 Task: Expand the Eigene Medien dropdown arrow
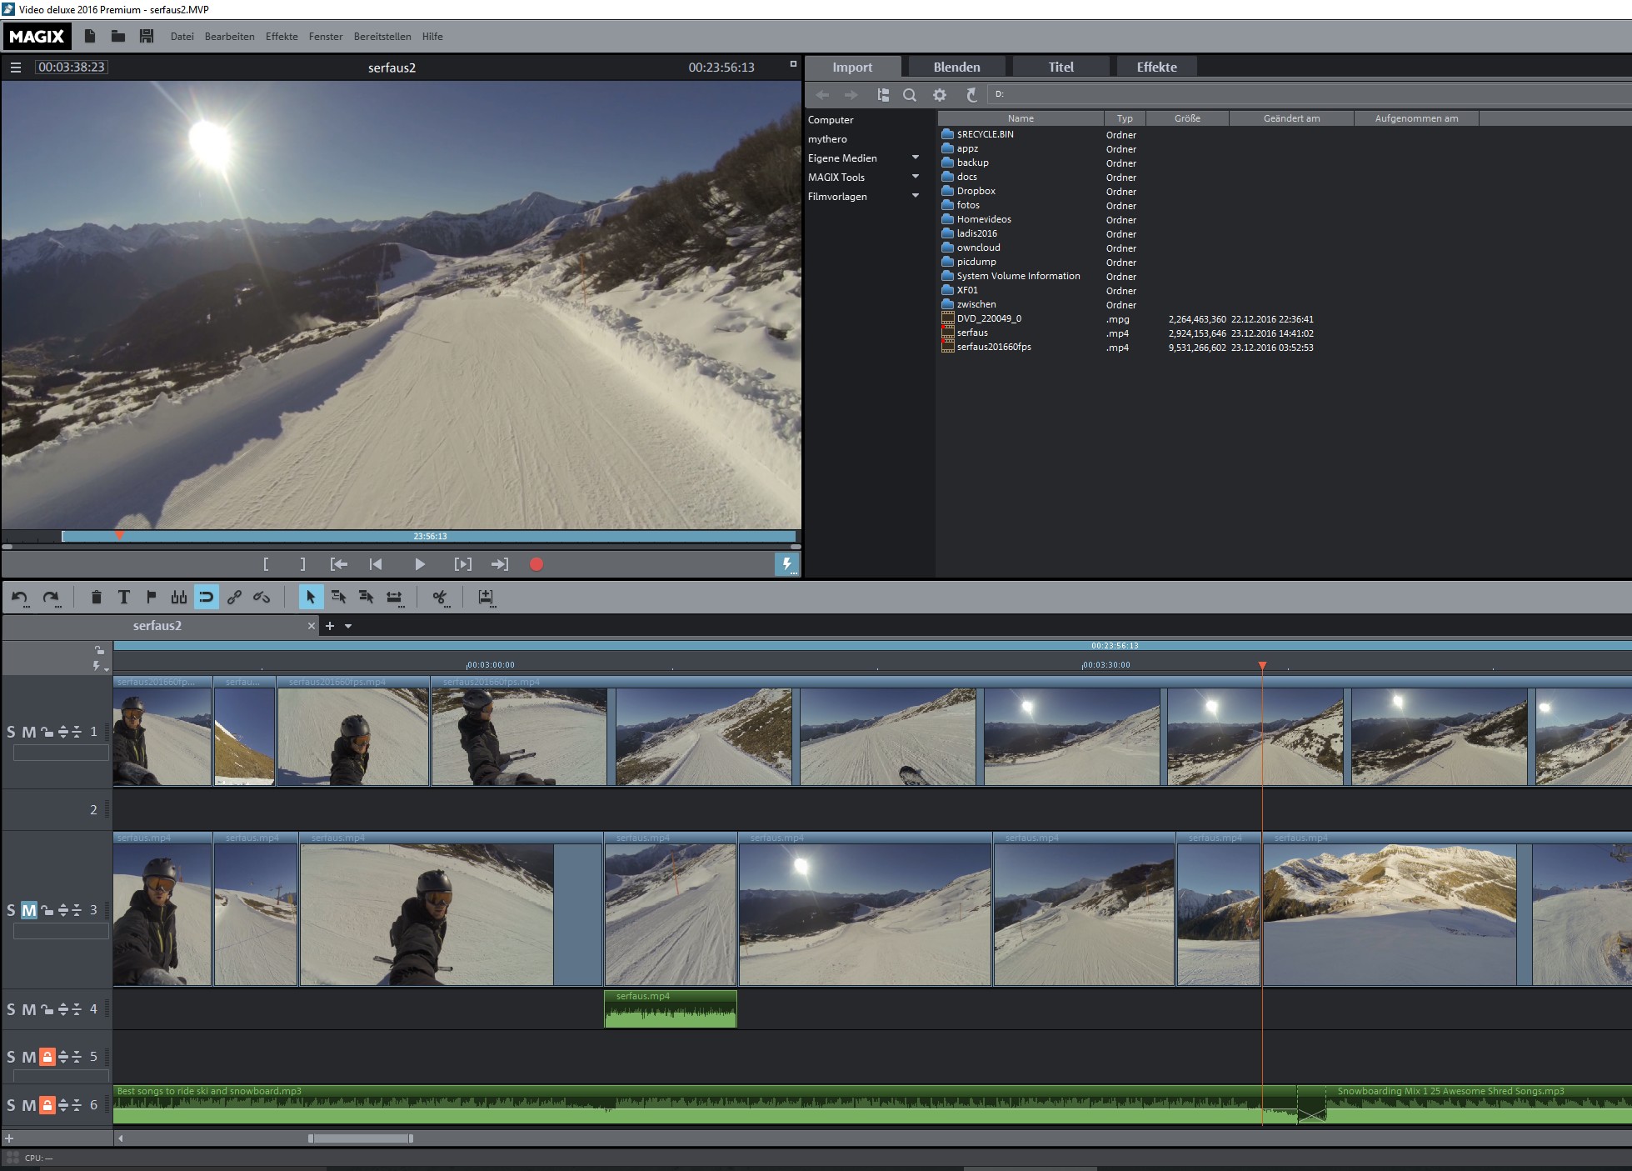(915, 158)
